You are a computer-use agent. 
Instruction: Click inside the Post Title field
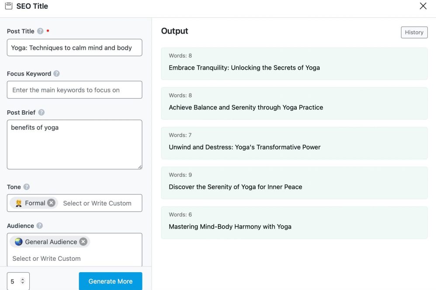[74, 48]
